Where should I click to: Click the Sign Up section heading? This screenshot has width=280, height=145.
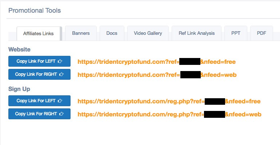click(x=19, y=89)
